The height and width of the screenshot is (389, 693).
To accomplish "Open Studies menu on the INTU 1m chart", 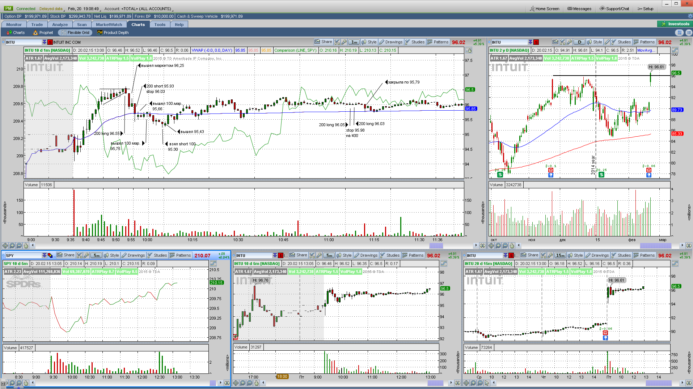I will [415, 42].
